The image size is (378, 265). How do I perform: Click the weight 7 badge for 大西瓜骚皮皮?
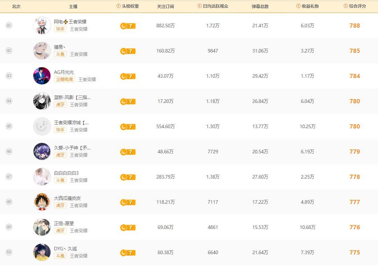pyautogui.click(x=128, y=202)
